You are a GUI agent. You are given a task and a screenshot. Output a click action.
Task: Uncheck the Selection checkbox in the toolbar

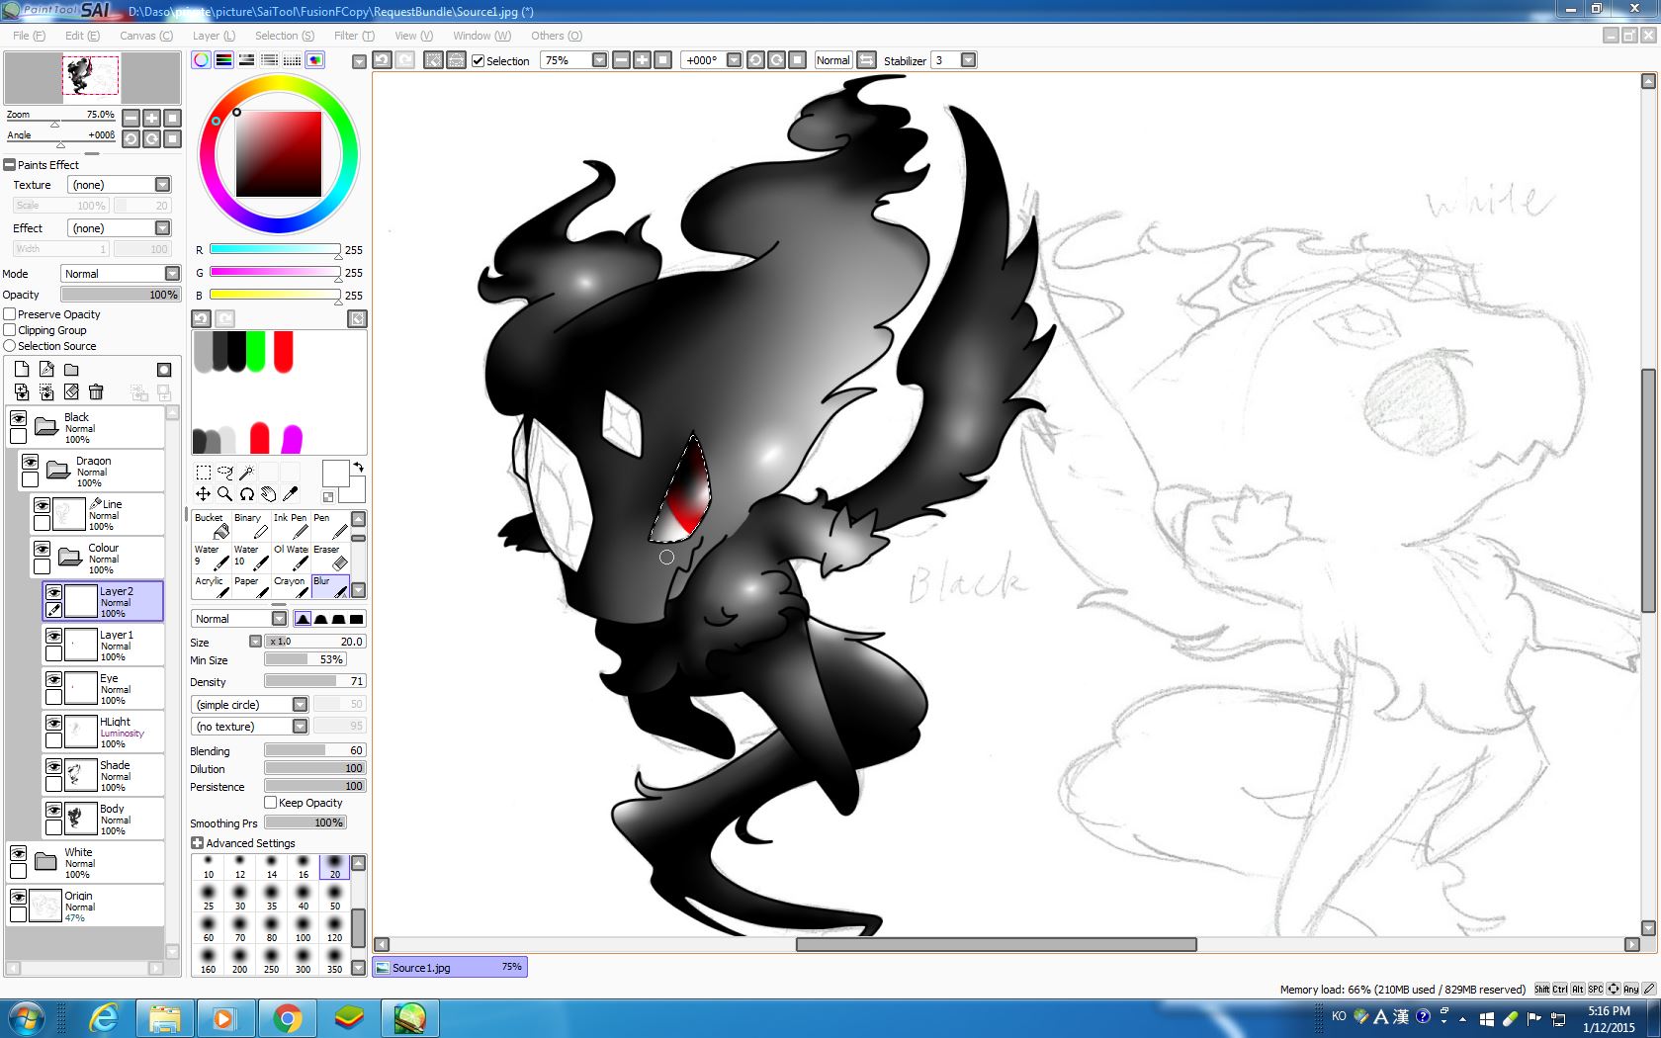[x=479, y=60]
